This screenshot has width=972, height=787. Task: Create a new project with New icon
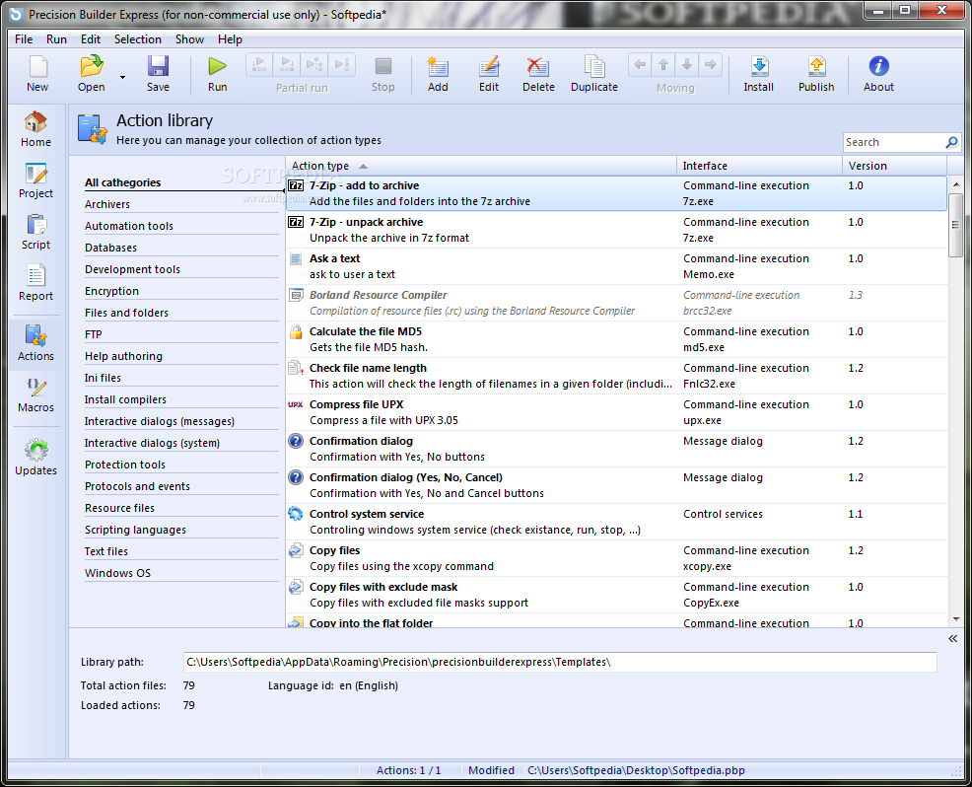pos(37,74)
